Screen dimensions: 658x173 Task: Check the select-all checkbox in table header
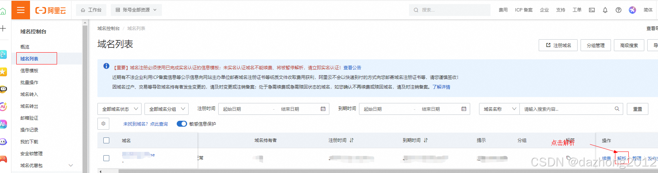point(106,140)
